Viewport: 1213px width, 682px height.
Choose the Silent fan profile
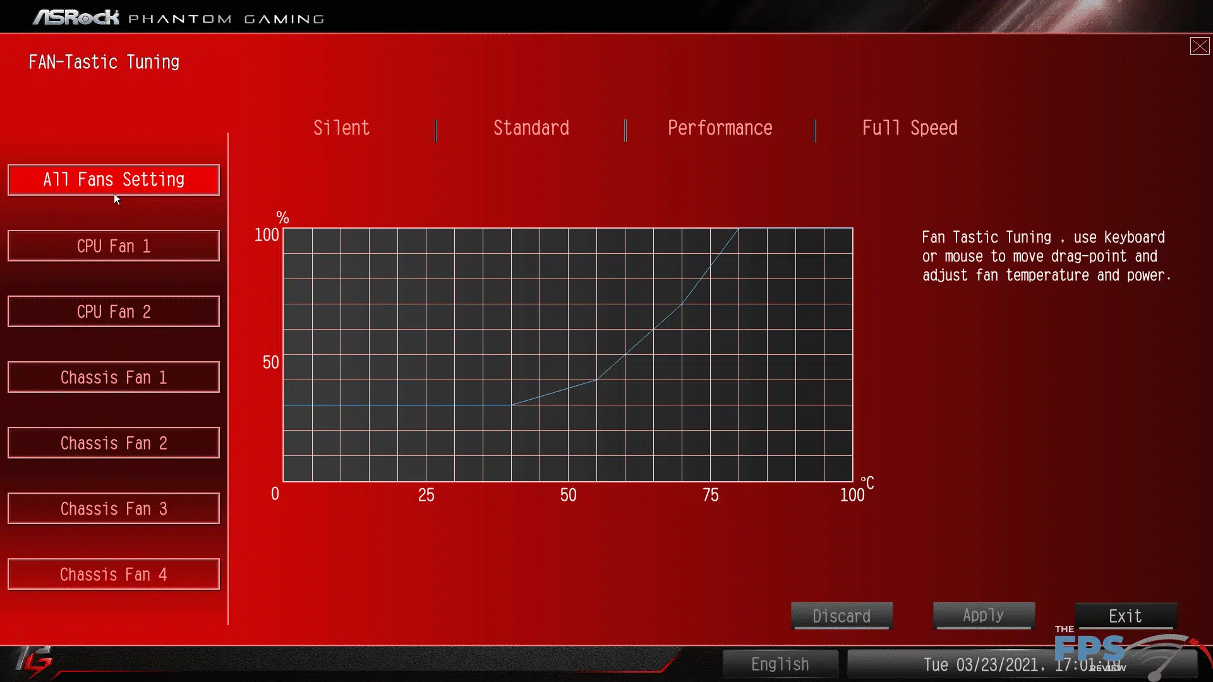341,128
